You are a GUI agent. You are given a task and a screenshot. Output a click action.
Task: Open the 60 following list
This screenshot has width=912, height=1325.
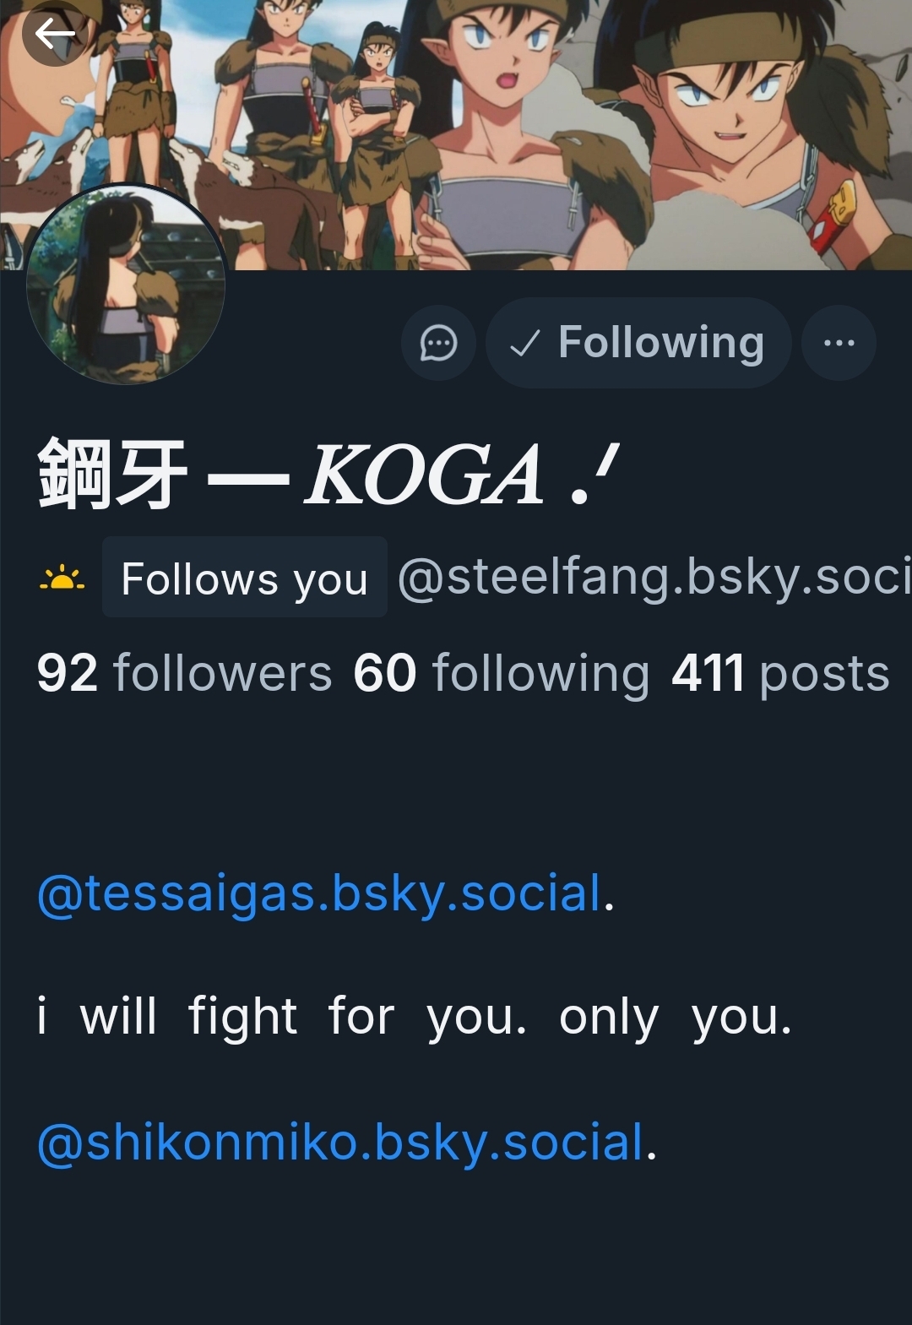502,674
